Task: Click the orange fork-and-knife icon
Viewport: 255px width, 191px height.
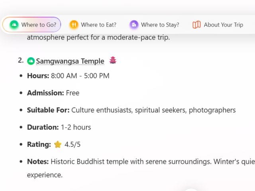Action: pyautogui.click(x=74, y=25)
